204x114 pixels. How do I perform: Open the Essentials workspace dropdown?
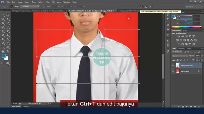point(194,7)
